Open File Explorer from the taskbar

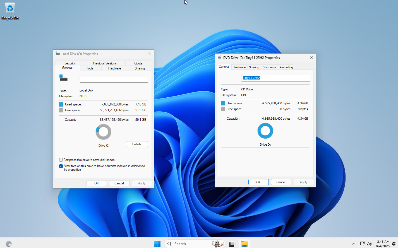coord(244,244)
